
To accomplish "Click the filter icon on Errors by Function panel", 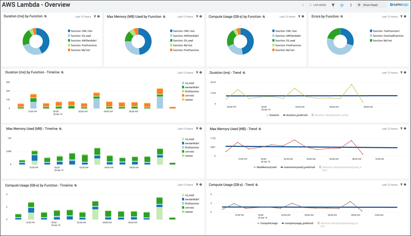I will pos(401,16).
